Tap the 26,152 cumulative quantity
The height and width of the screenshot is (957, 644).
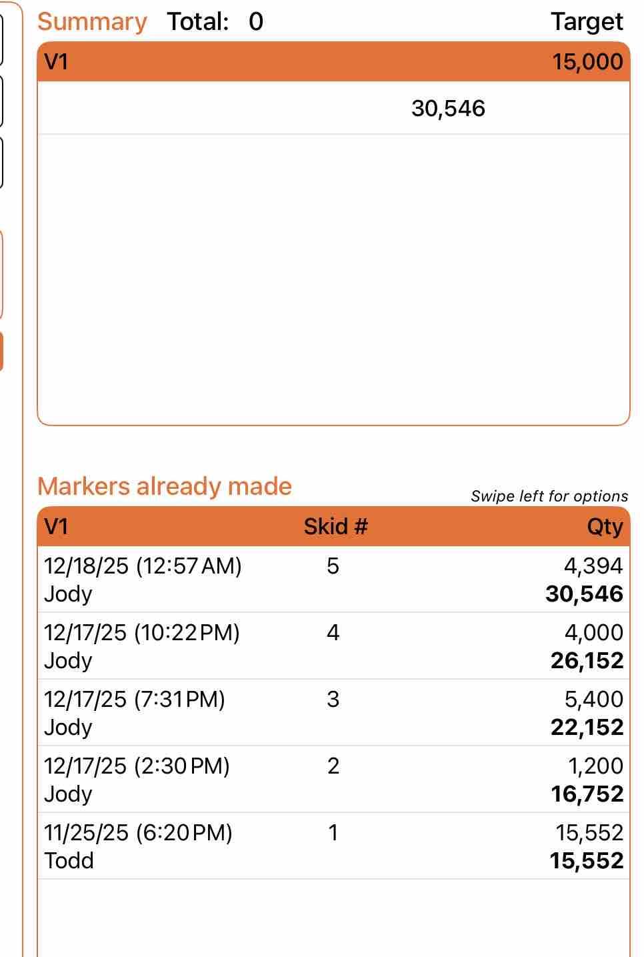587,661
